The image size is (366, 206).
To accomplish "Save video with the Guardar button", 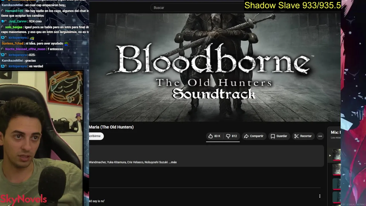I will (279, 136).
